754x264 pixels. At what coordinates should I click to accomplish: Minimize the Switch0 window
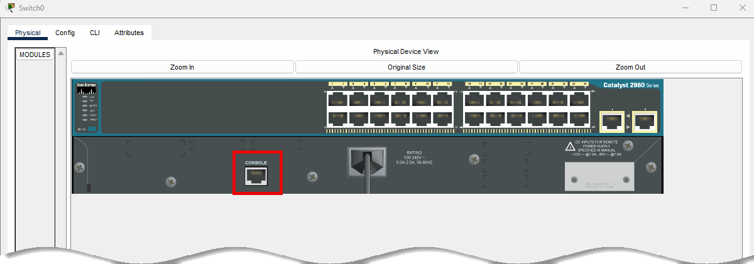pyautogui.click(x=685, y=8)
